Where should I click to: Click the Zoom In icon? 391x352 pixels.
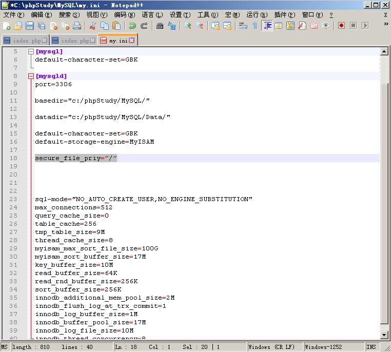(x=188, y=26)
